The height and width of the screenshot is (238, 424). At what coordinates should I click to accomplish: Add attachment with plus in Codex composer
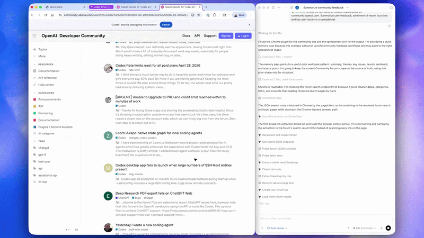[x=262, y=228]
